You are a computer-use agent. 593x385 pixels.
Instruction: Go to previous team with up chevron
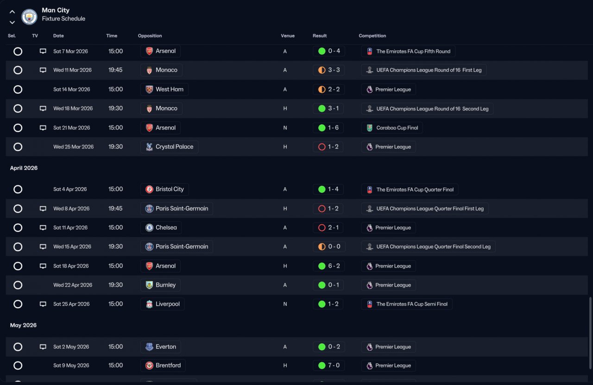(x=12, y=12)
